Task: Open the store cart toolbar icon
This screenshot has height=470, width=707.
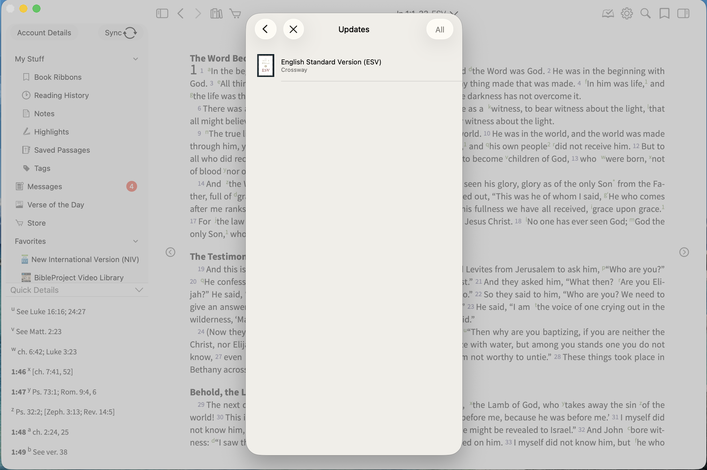Action: click(235, 13)
